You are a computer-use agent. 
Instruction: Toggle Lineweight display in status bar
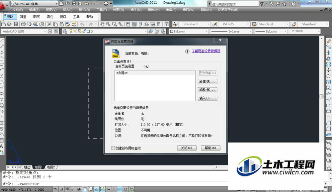pos(114,189)
